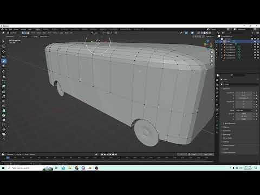Open the outliner filter funnel icon

(x=252, y=33)
